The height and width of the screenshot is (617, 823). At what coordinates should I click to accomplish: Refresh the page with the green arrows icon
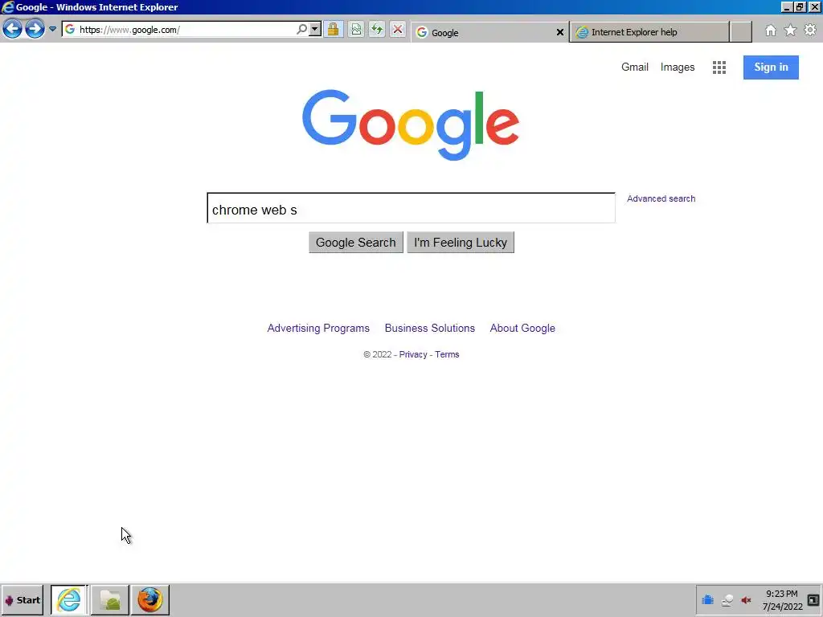click(377, 30)
